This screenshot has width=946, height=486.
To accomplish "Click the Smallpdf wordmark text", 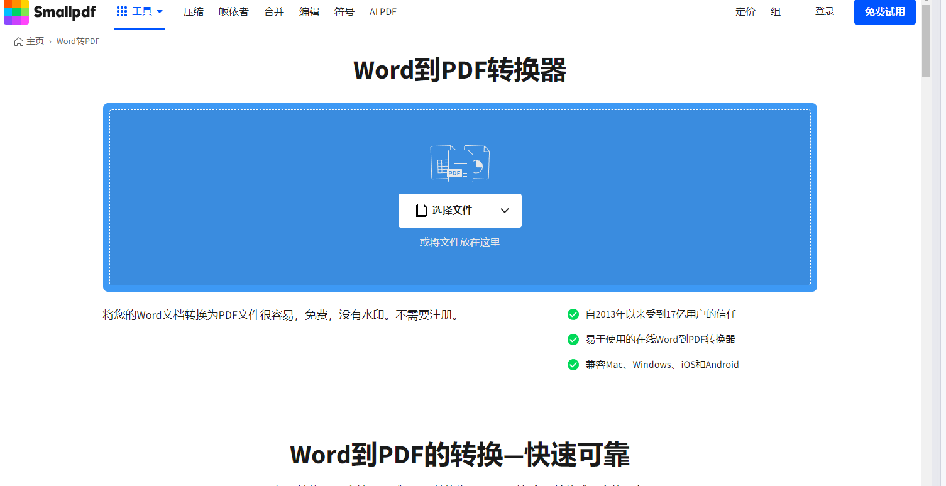I will coord(65,12).
